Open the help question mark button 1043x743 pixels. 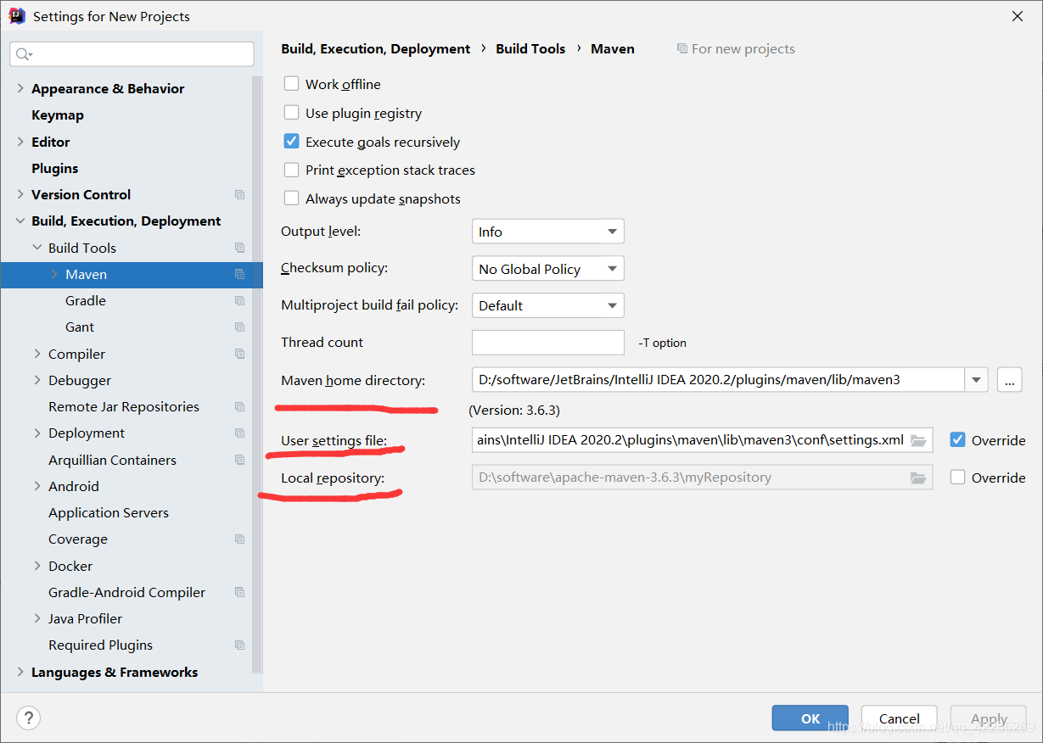pyautogui.click(x=28, y=718)
